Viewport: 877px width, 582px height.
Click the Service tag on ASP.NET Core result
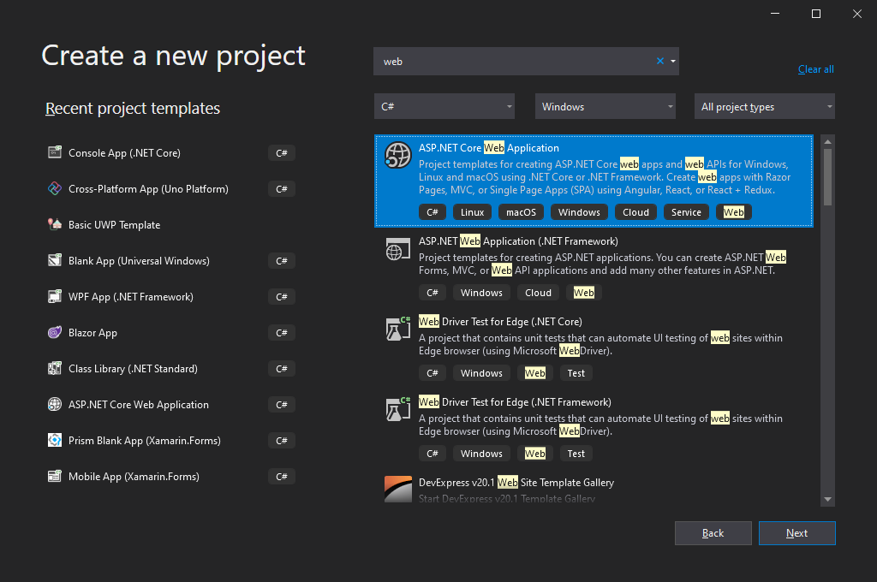tap(686, 212)
